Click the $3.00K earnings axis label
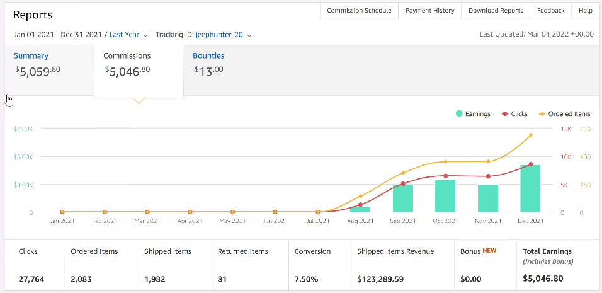 click(x=23, y=129)
